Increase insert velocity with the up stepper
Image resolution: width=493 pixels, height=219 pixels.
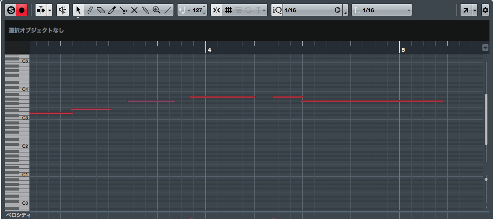point(204,7)
